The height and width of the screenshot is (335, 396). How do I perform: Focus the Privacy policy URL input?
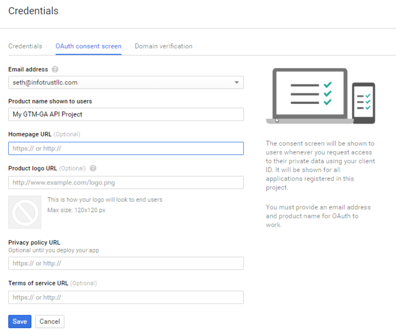point(126,264)
